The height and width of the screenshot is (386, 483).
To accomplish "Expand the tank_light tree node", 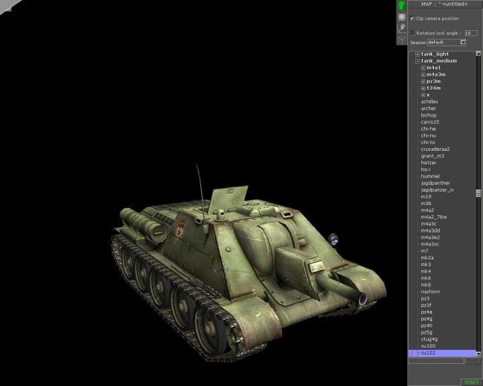I will [417, 54].
